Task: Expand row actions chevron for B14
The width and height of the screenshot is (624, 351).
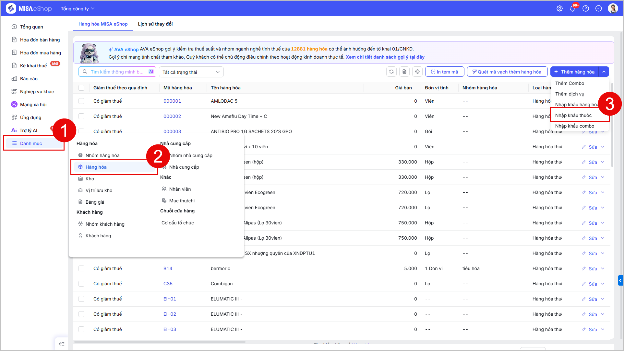Action: tap(603, 269)
